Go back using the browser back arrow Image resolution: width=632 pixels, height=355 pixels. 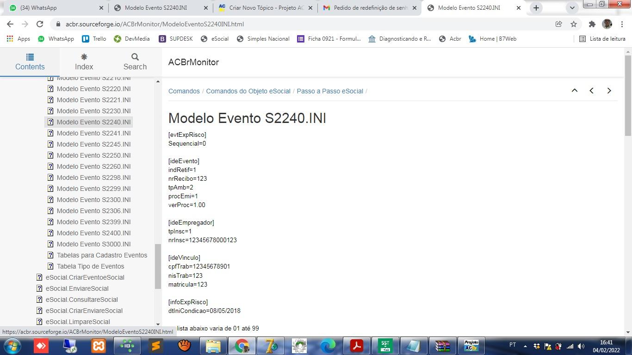point(10,24)
